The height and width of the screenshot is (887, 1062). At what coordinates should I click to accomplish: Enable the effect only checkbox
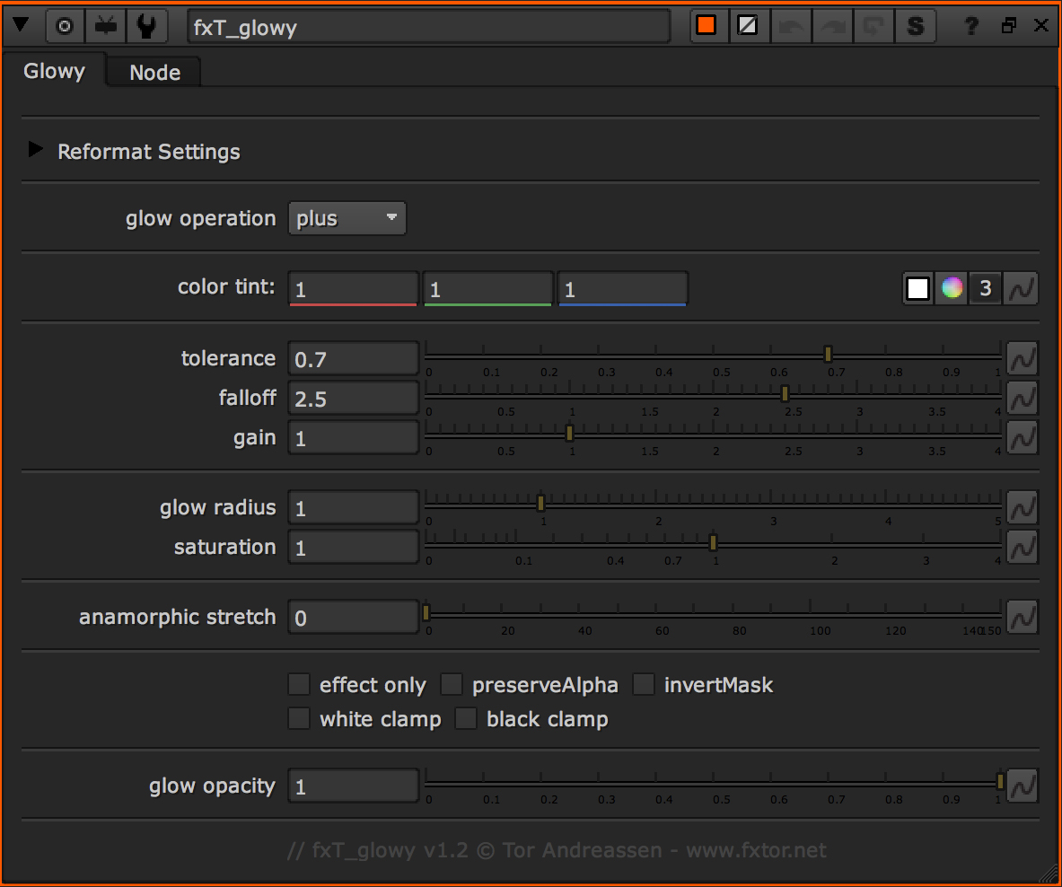coord(299,685)
